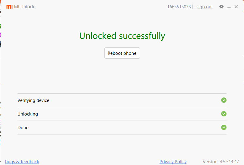Sign out of the Mi account
The image size is (244, 165).
pyautogui.click(x=205, y=7)
